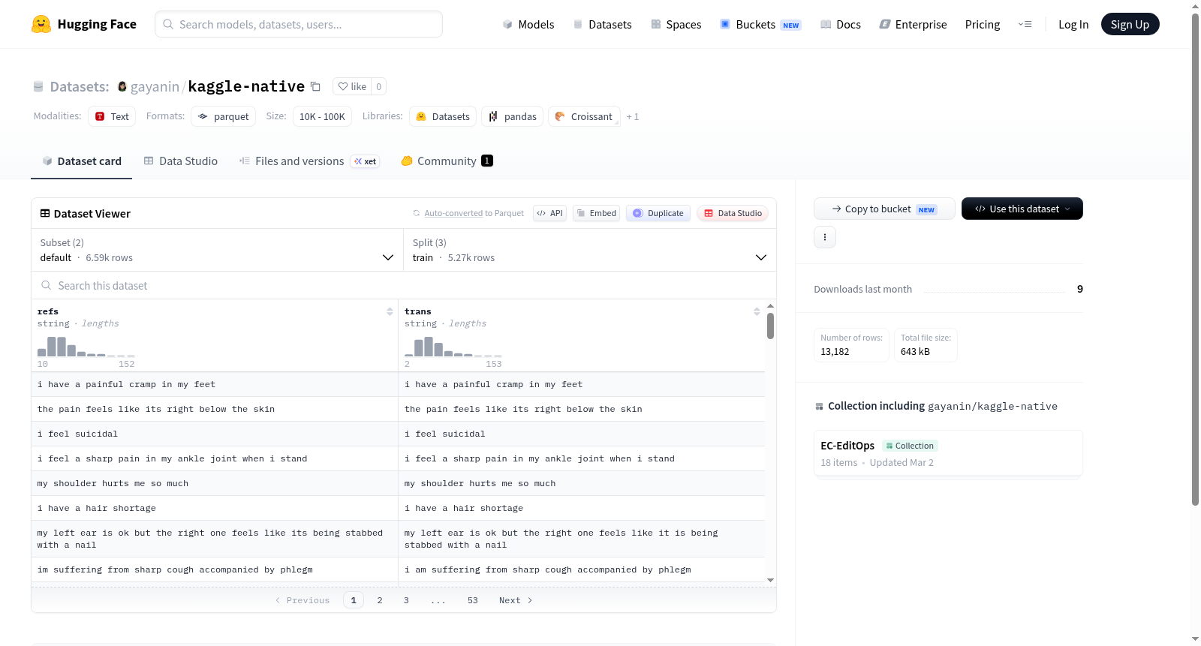This screenshot has width=1201, height=646.
Task: Open the Use this dataset dropdown
Action: pos(1022,209)
